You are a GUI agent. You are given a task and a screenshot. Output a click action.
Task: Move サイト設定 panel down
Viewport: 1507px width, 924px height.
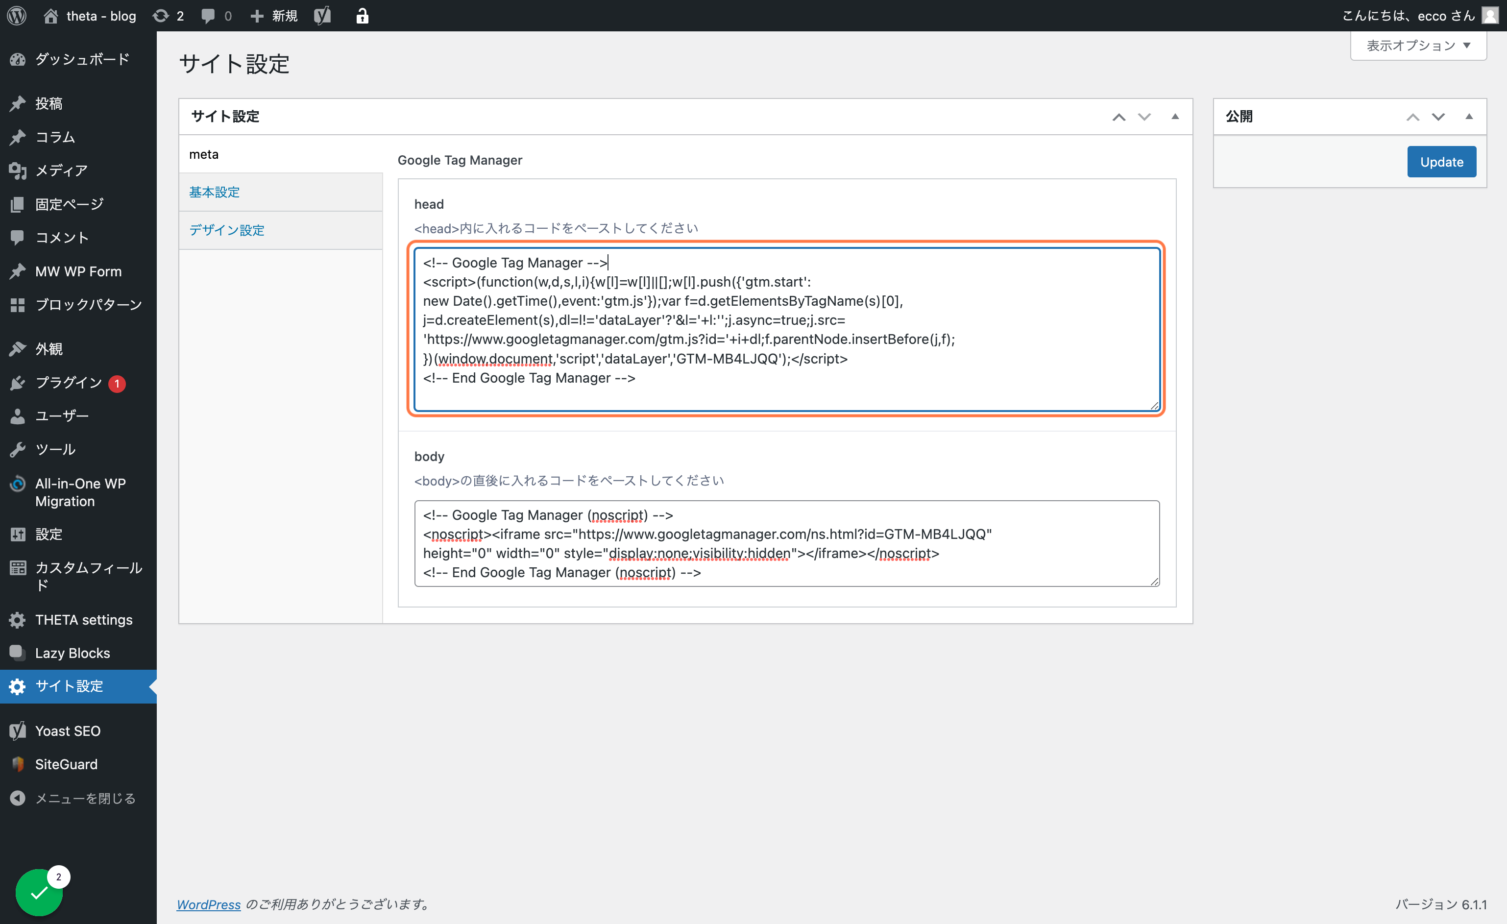[1144, 117]
